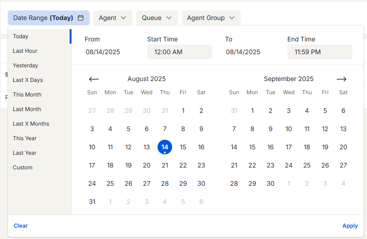Go to previous month with left arrow
Screen dimensions: 367x239
[x=94, y=79]
